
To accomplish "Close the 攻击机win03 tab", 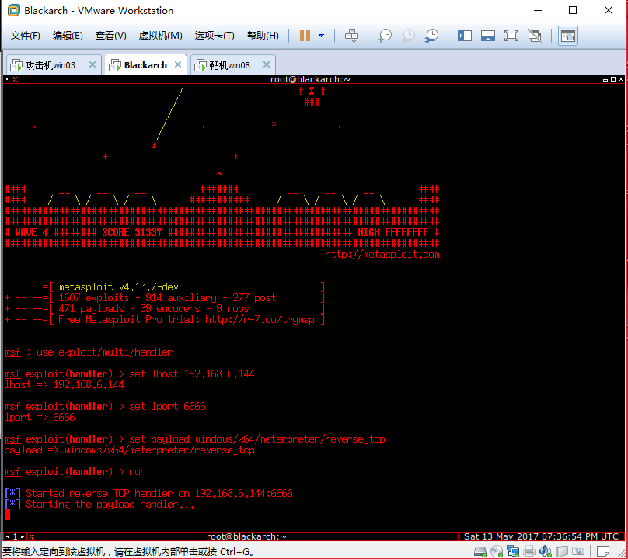I will 92,64.
